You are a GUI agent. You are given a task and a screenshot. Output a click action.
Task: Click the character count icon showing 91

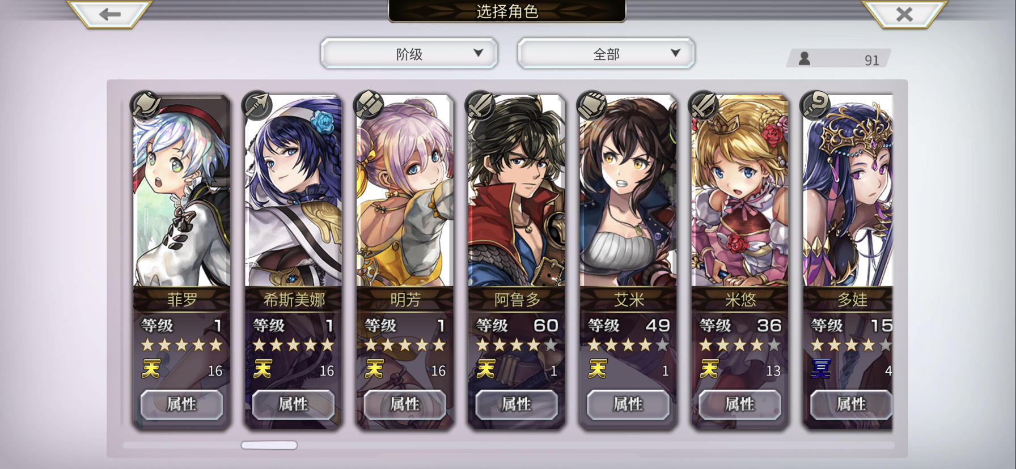[804, 58]
